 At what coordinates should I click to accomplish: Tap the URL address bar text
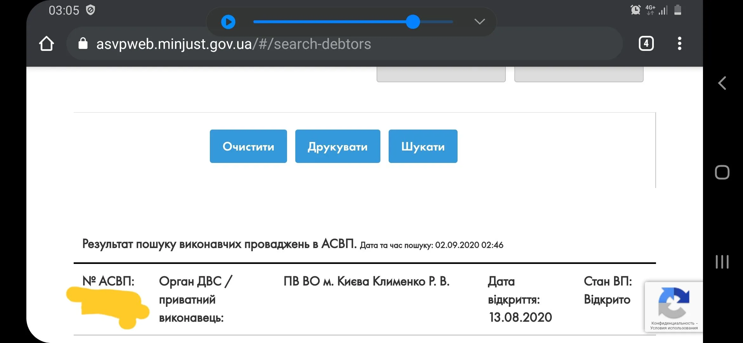[233, 44]
